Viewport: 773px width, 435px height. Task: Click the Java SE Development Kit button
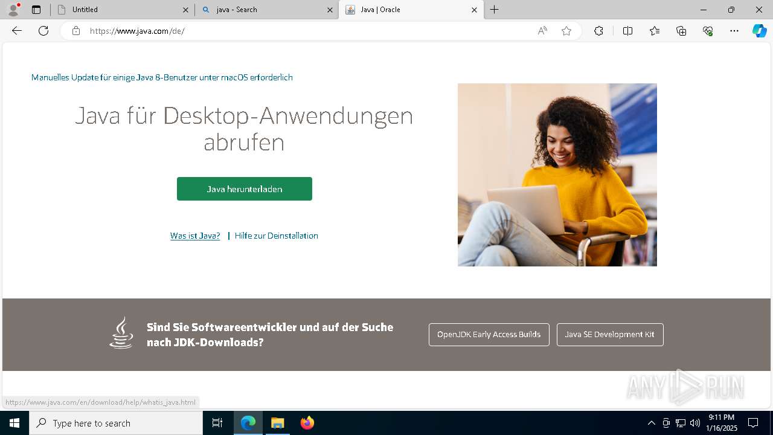click(610, 335)
